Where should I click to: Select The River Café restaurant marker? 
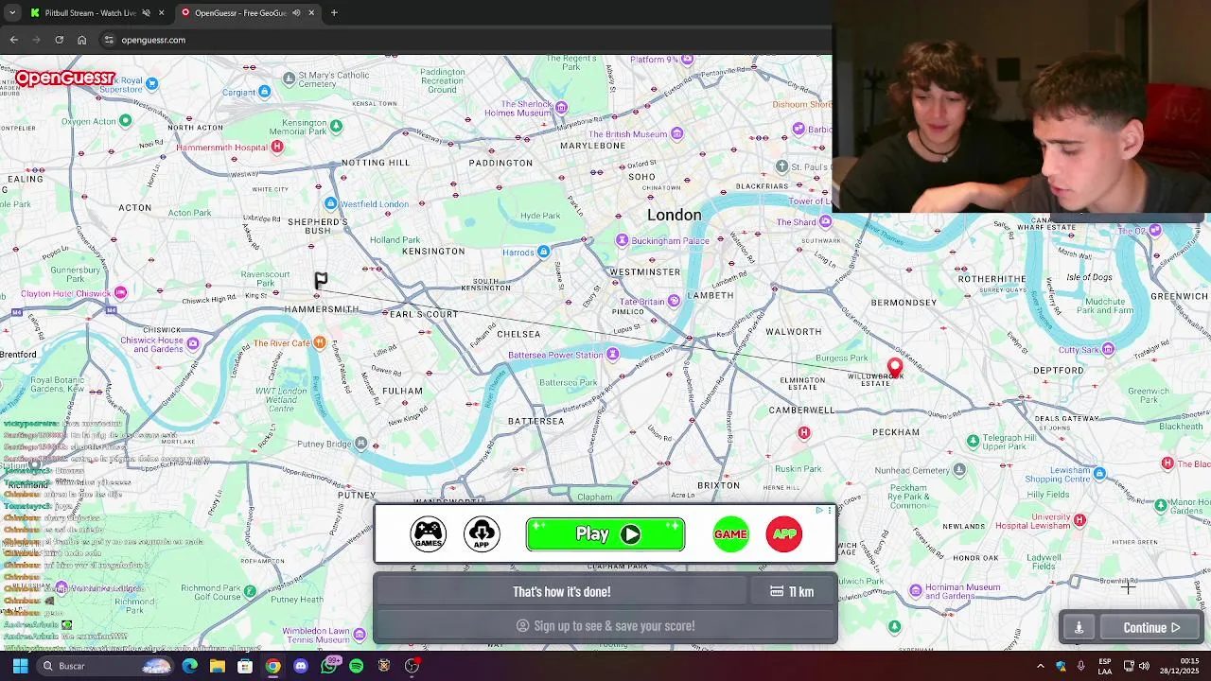(x=320, y=342)
